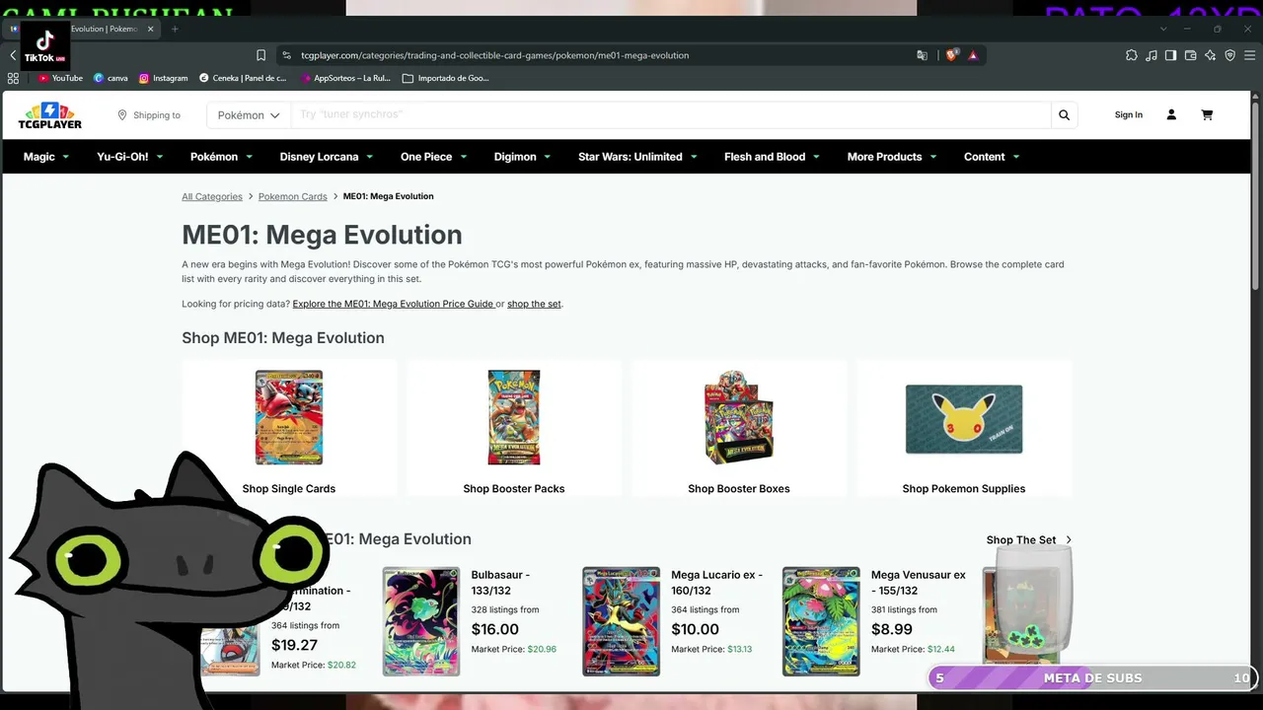Click the '381 listings from' text
Image resolution: width=1263 pixels, height=710 pixels.
(904, 610)
